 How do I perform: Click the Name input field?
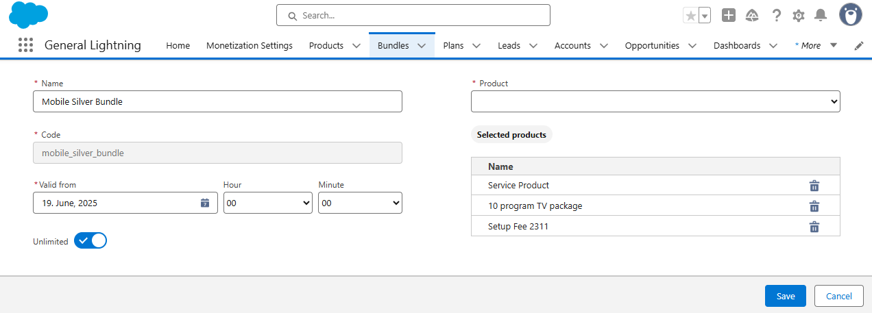[x=217, y=101]
